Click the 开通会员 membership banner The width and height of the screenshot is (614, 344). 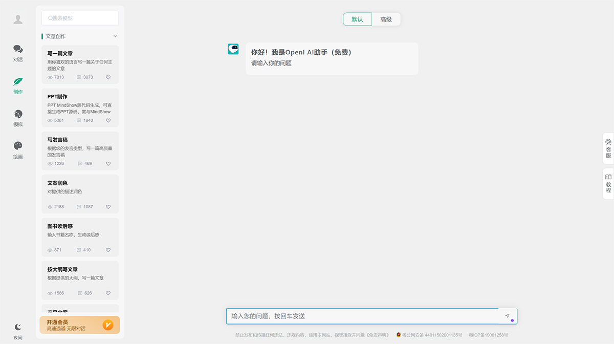coord(79,325)
